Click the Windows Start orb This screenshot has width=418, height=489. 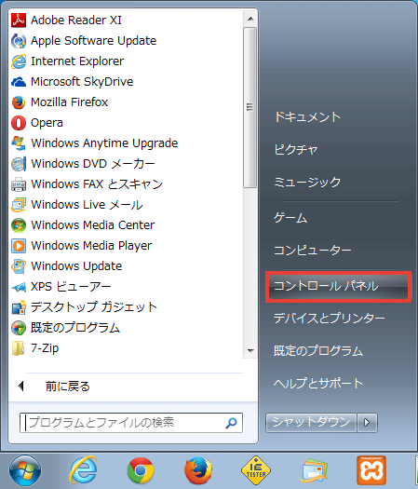pyautogui.click(x=25, y=470)
